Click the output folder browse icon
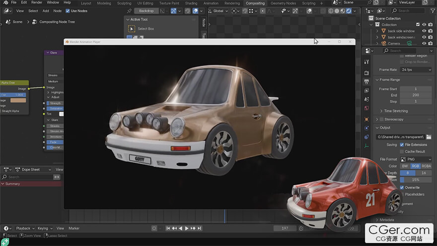437x246 pixels. 429,137
